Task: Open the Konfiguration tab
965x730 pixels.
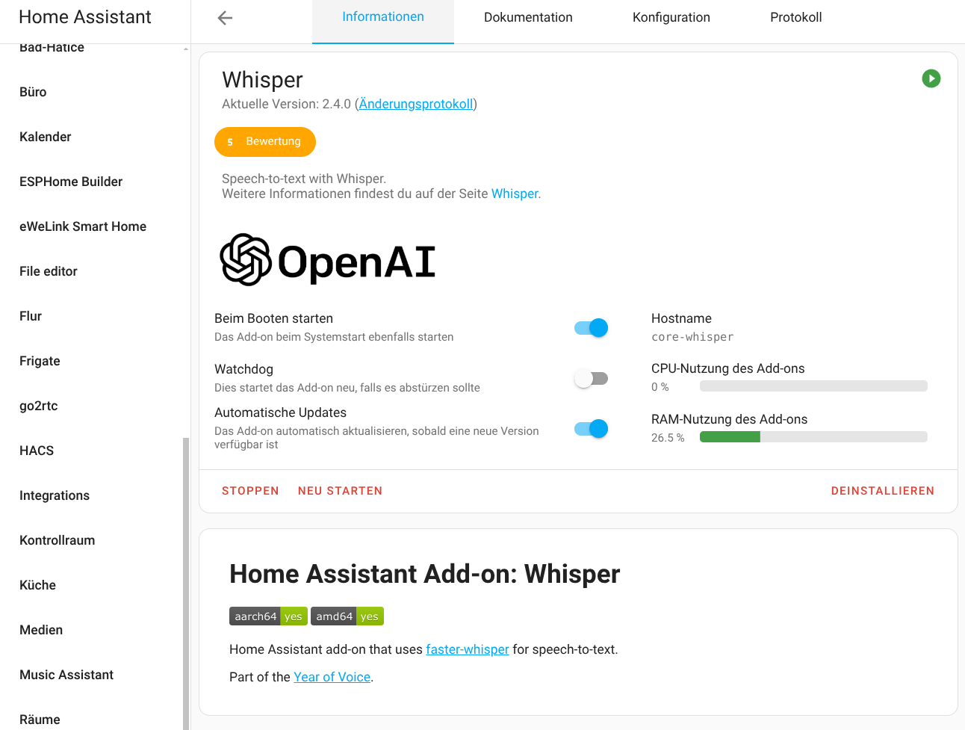Action: click(x=671, y=17)
